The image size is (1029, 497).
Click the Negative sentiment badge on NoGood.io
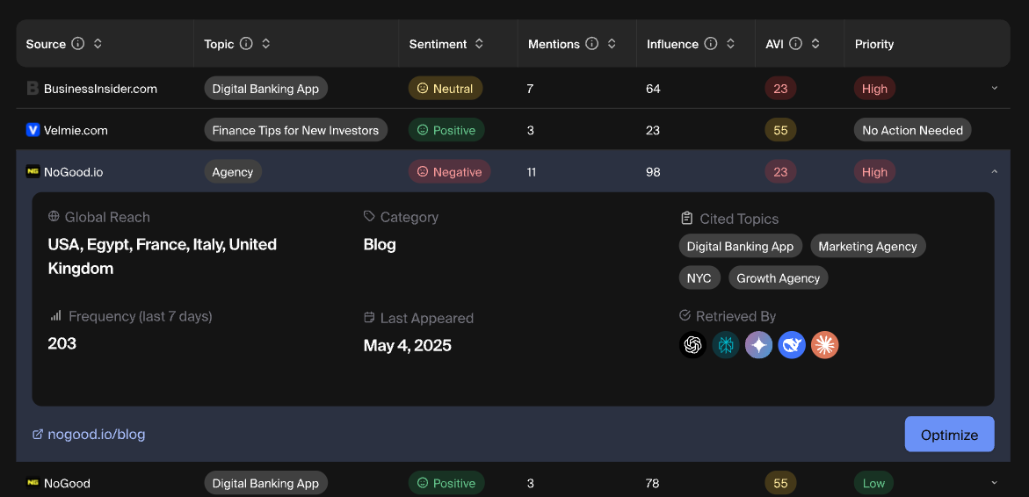click(449, 172)
